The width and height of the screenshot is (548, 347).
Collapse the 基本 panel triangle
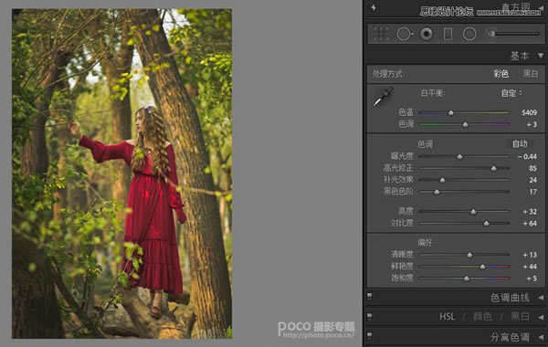click(541, 56)
